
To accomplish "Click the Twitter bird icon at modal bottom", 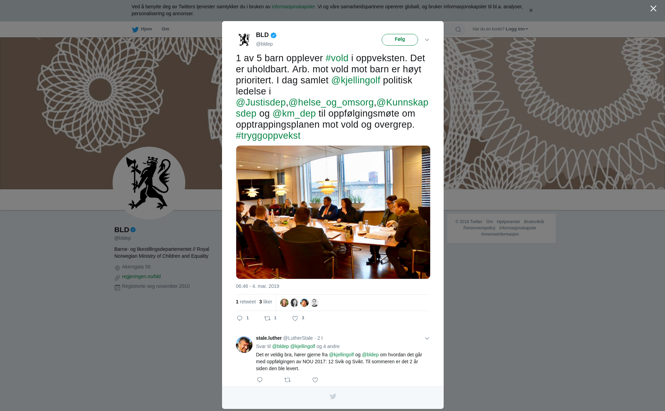I will tap(333, 396).
